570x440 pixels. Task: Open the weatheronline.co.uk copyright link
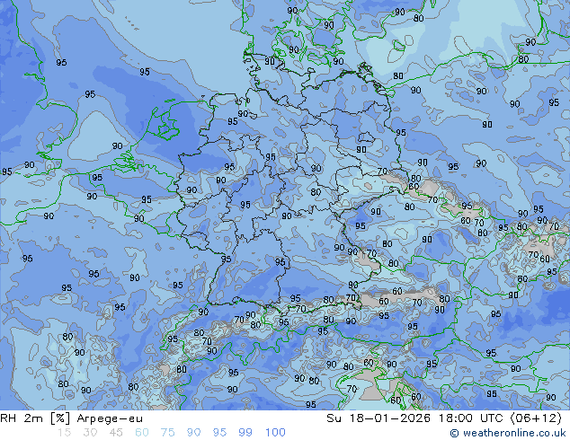click(x=508, y=433)
